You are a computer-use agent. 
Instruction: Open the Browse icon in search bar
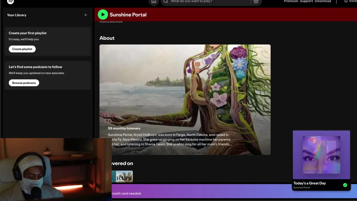[x=256, y=1]
